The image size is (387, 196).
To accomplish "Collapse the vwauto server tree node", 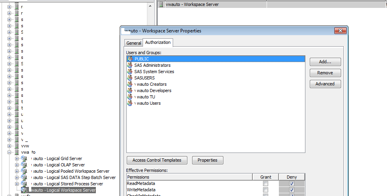I will pos(10,152).
